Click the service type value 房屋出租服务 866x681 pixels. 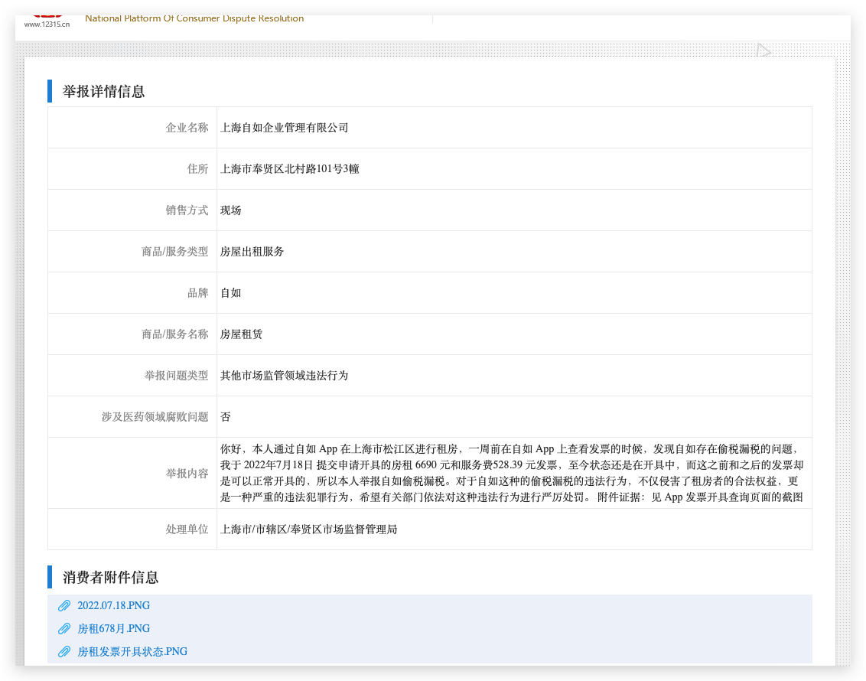(252, 252)
